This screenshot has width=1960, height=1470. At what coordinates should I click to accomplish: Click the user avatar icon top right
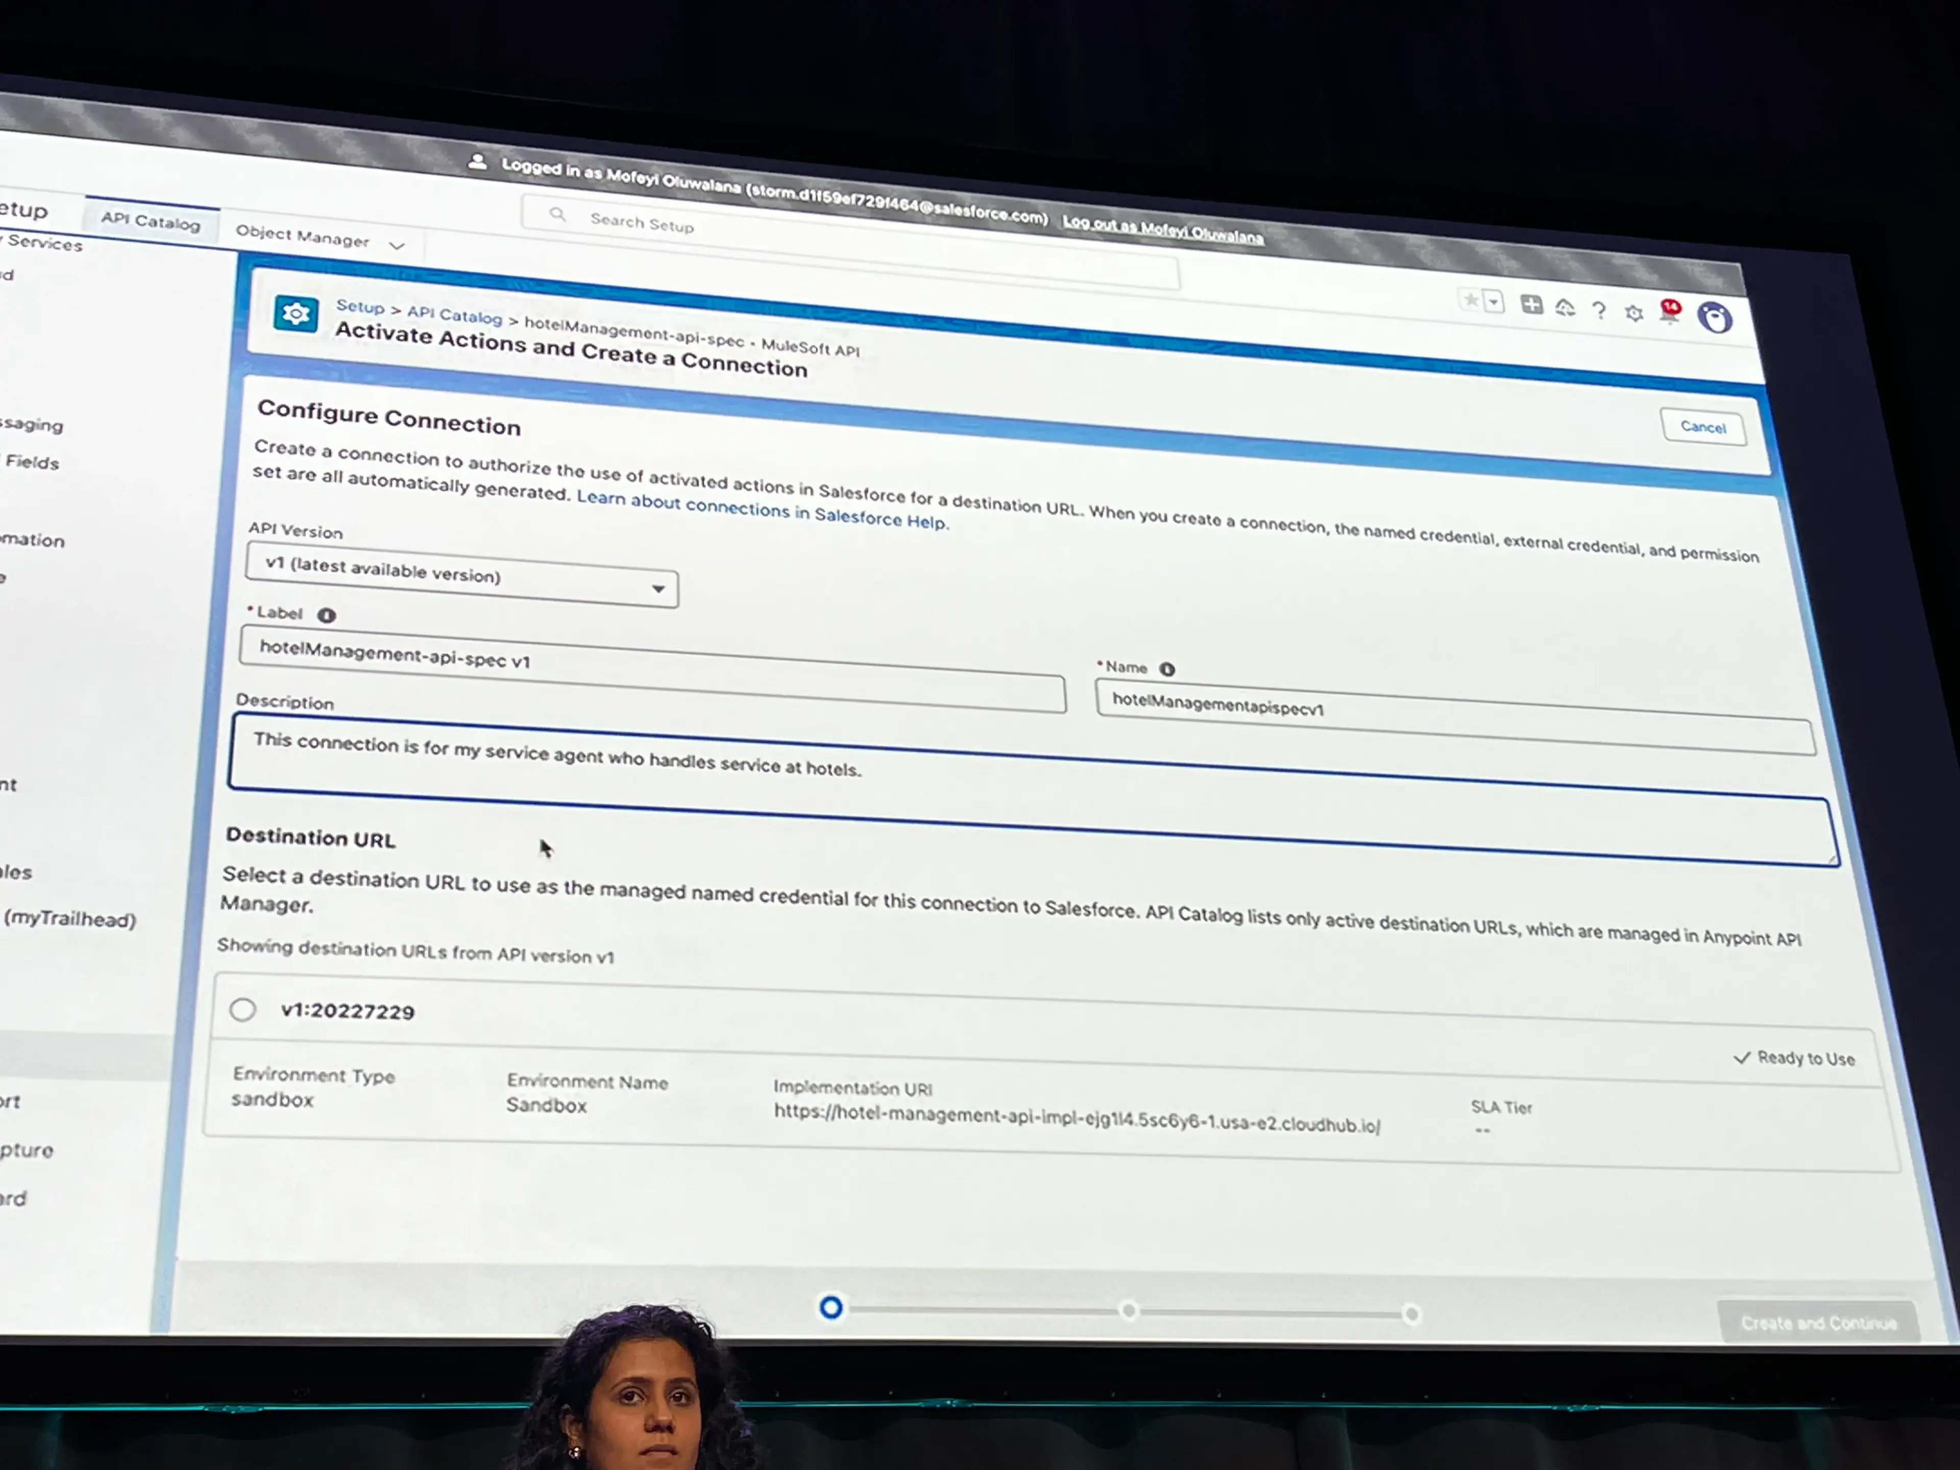click(x=1717, y=316)
